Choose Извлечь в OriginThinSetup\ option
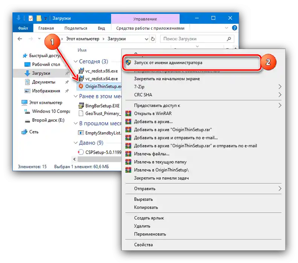The height and width of the screenshot is (263, 298). pos(203,170)
